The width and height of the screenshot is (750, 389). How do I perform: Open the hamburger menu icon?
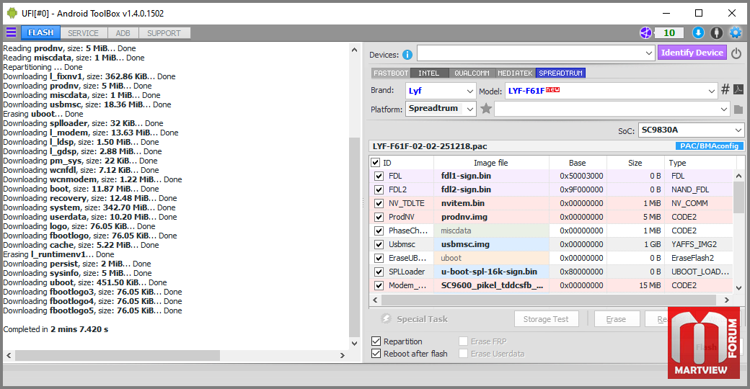pos(11,32)
